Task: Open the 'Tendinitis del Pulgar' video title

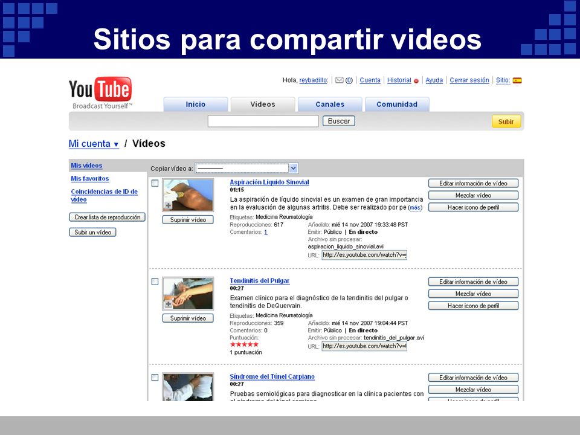Action: (x=260, y=281)
